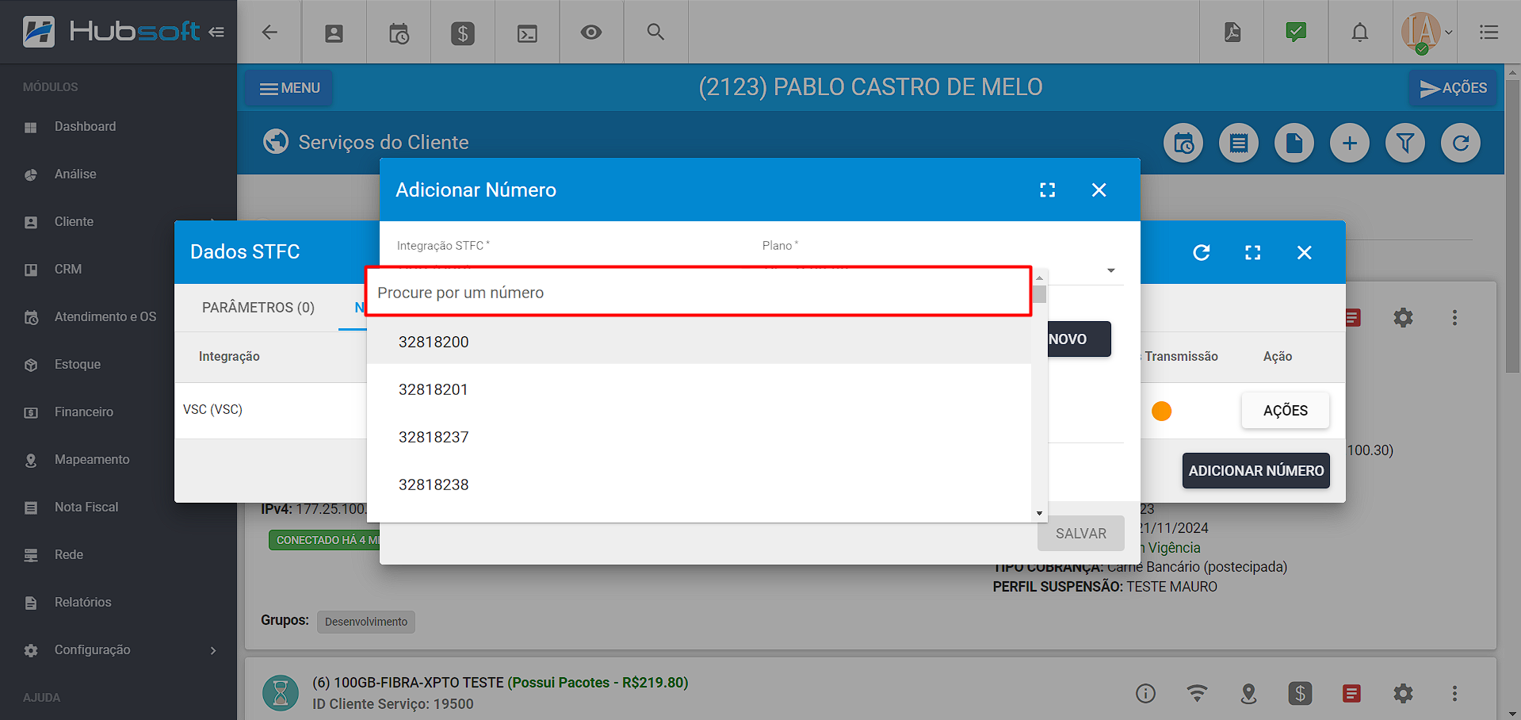Open the notifications bell
This screenshot has width=1521, height=720.
(x=1359, y=33)
